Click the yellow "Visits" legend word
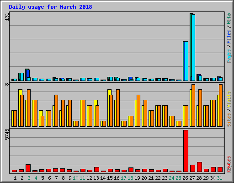The image size is (234, 183). click(x=229, y=100)
